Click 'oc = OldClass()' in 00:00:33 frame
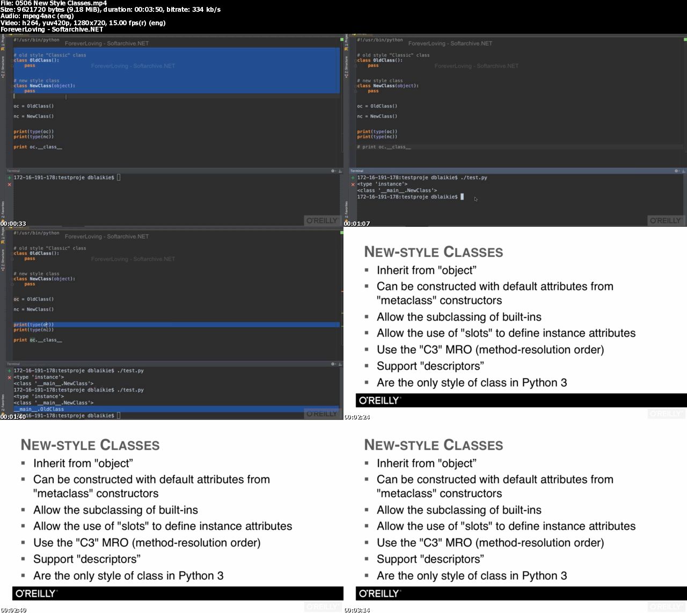687x613 pixels. click(34, 106)
